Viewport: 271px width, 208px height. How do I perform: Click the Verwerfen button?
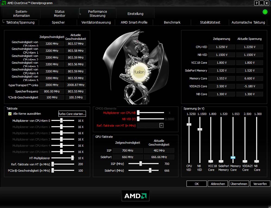point(260,184)
